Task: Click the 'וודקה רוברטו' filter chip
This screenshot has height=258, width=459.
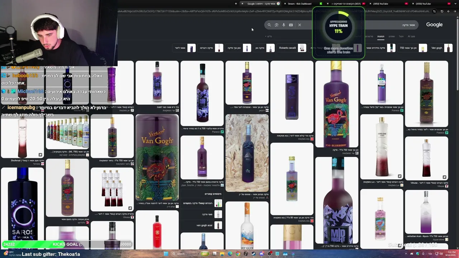Action: click(211, 48)
